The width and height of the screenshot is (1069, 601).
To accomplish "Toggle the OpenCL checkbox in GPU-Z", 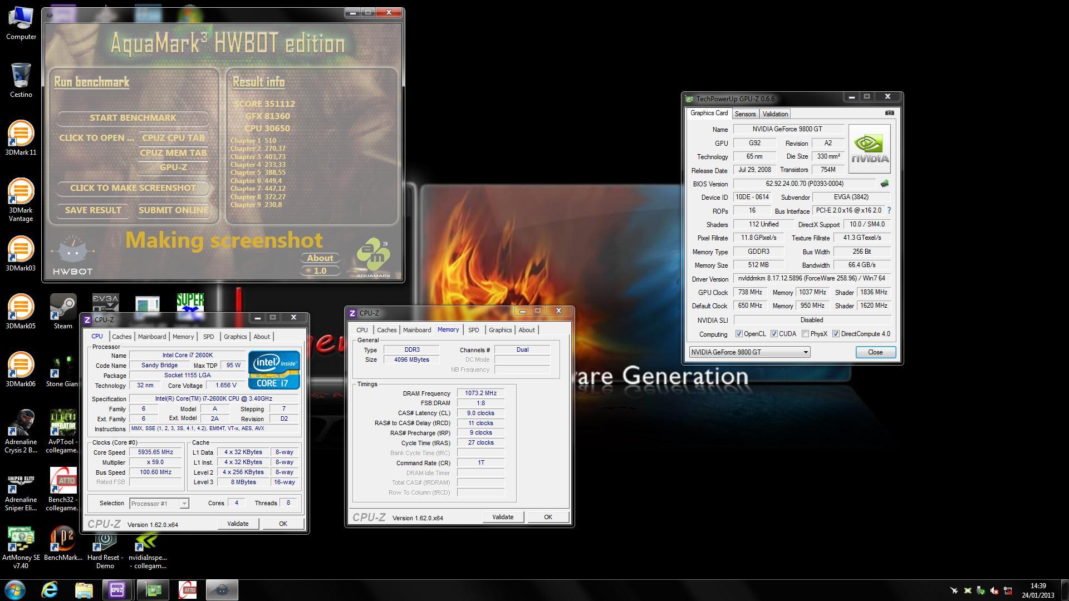I will point(739,334).
